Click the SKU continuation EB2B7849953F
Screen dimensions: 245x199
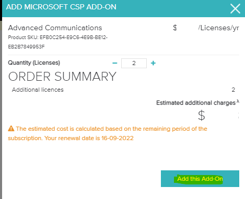(26, 47)
